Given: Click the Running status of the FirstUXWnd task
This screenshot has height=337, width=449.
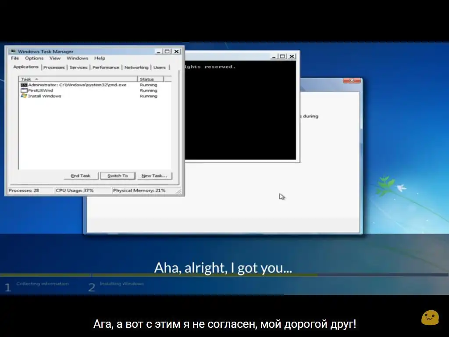Looking at the screenshot, I should point(148,90).
